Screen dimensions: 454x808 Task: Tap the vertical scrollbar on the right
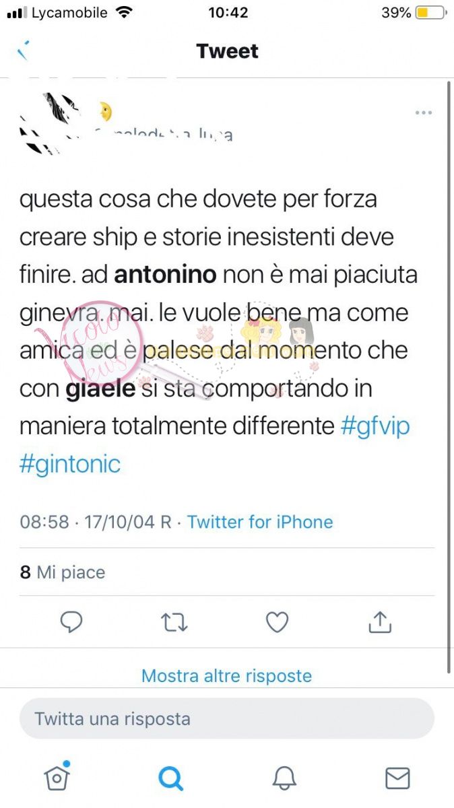(449, 377)
